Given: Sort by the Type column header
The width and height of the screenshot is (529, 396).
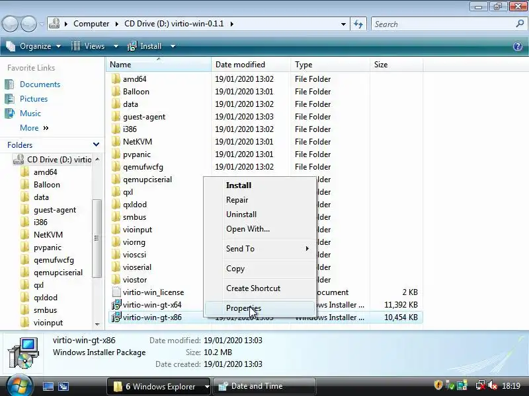Looking at the screenshot, I should click(330, 64).
